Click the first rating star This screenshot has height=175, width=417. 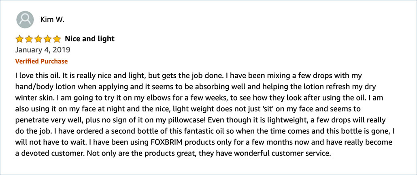click(x=19, y=39)
